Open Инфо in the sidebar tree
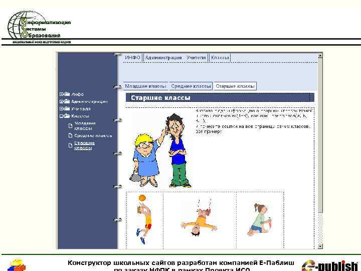 (x=78, y=94)
